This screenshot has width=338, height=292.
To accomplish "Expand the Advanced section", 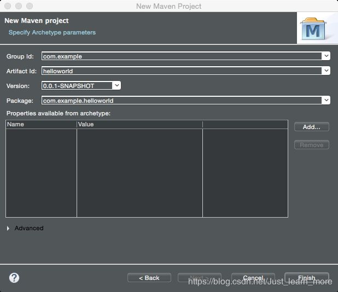I will click(8, 228).
